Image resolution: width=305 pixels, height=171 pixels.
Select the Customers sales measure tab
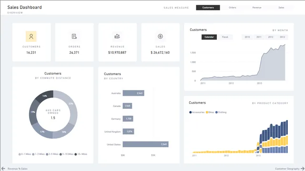click(x=208, y=8)
